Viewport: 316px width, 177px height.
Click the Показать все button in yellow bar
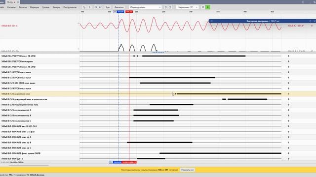187,170
